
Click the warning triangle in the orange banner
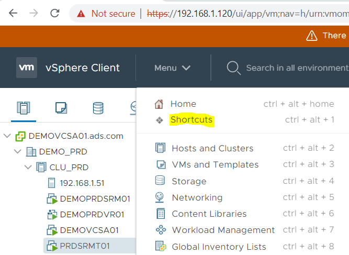[312, 36]
